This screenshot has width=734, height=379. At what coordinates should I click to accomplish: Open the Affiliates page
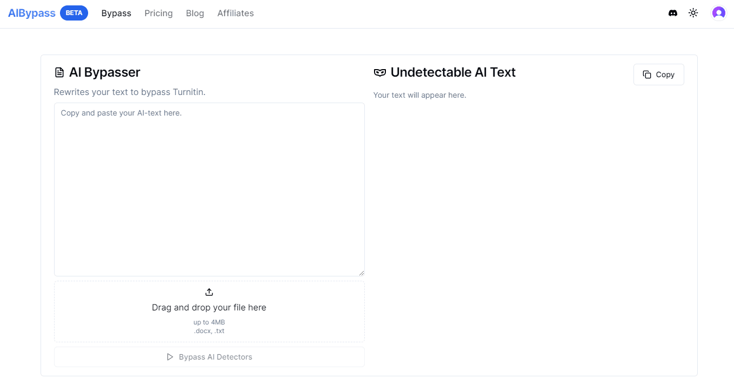pyautogui.click(x=235, y=13)
